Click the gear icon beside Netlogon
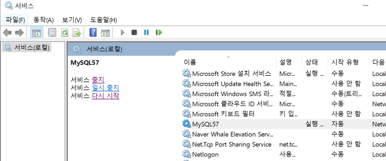The width and height of the screenshot is (386, 161). click(x=187, y=154)
